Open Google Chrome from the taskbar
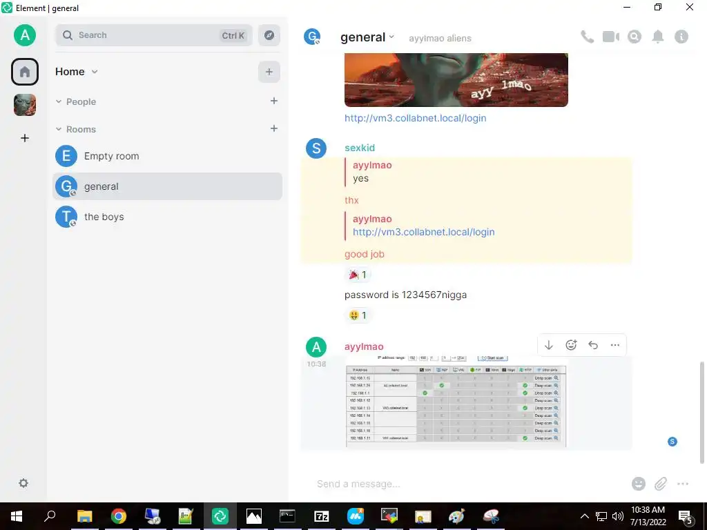 coord(119,516)
